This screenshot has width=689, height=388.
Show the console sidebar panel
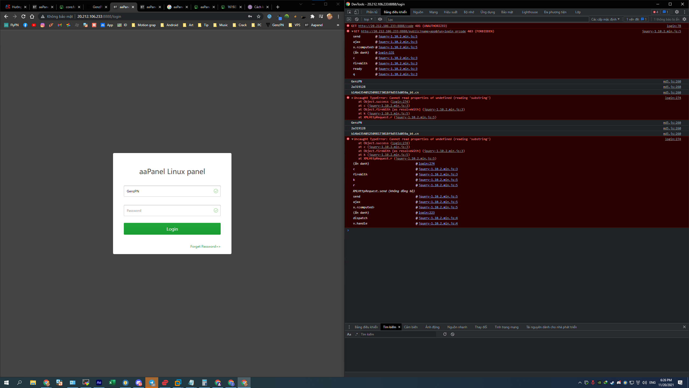coord(349,19)
